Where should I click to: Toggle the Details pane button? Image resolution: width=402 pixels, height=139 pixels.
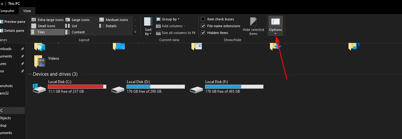[12, 31]
